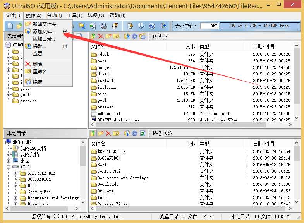Click the info icon in the toolbar

tap(141, 26)
